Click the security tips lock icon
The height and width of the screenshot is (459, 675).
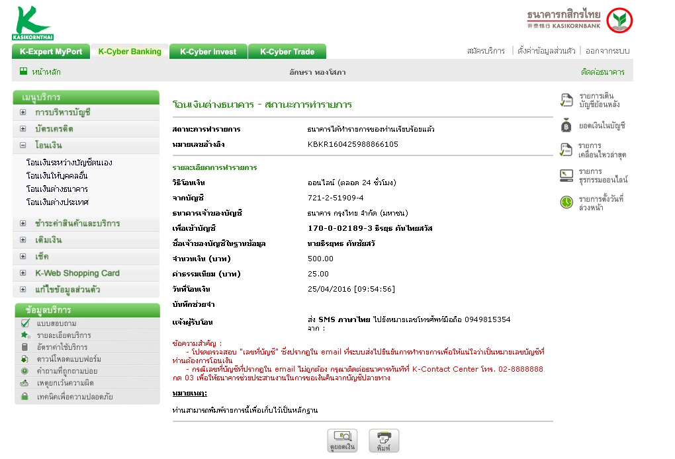(x=24, y=397)
